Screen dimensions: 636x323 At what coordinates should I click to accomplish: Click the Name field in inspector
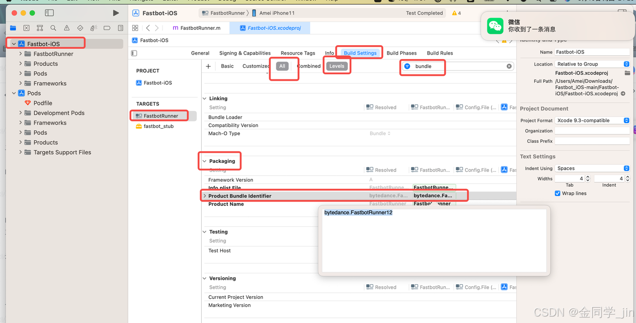pos(592,52)
